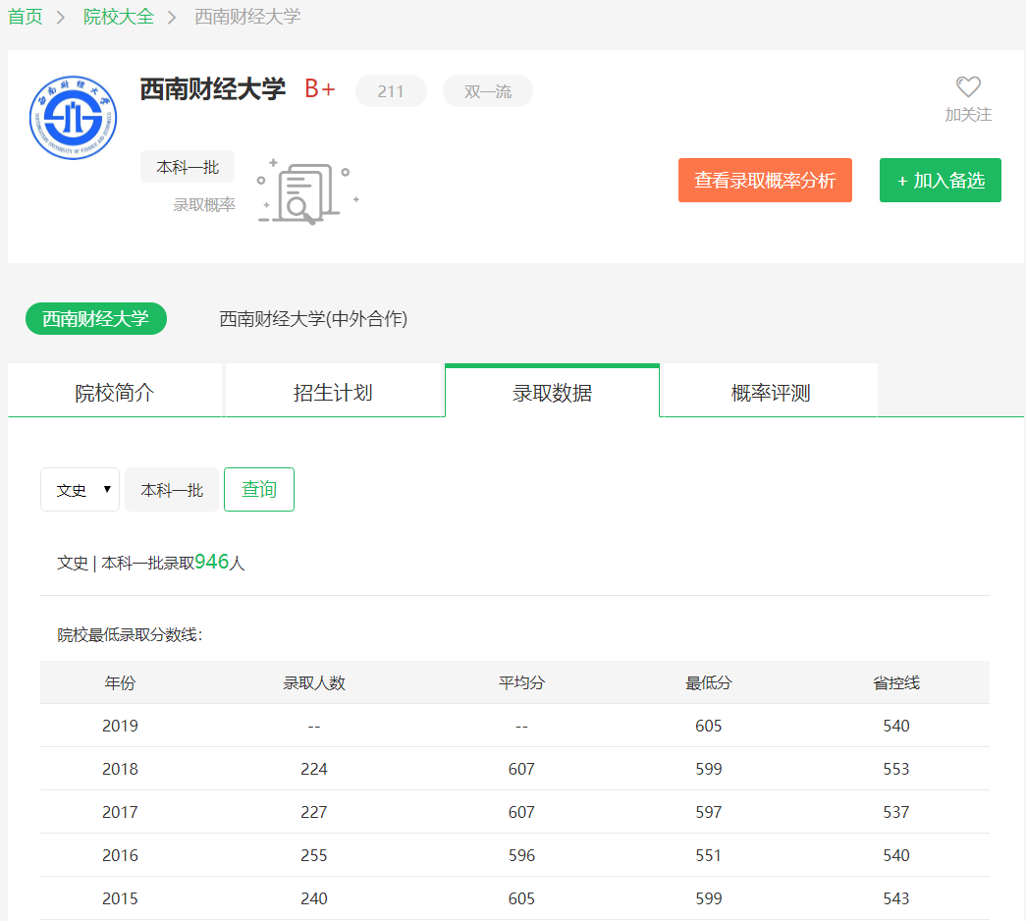The width and height of the screenshot is (1026, 921).
Task: Open the 概率评测 tab
Action: (x=771, y=393)
